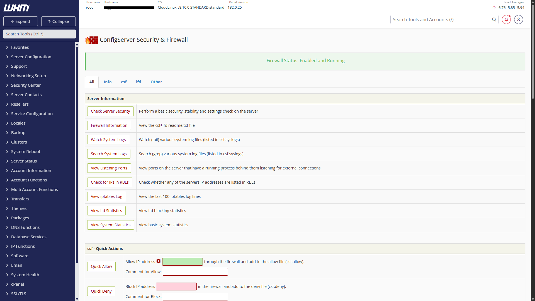The width and height of the screenshot is (535, 301).
Task: Click the green Allow IP address field
Action: click(x=182, y=262)
